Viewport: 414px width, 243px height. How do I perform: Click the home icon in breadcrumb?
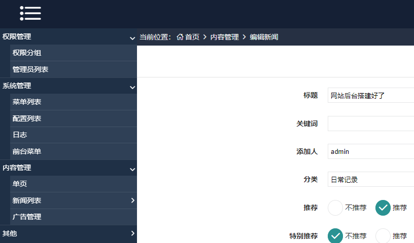[x=180, y=37]
